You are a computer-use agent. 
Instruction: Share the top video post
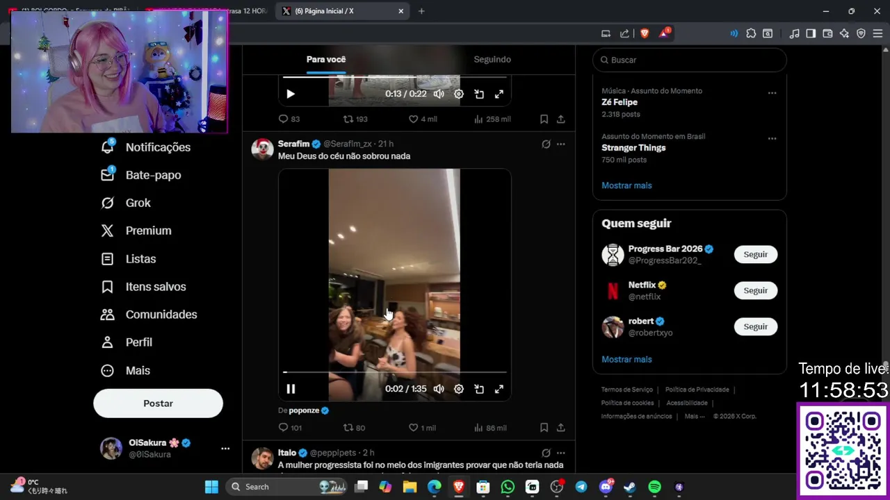(x=561, y=119)
